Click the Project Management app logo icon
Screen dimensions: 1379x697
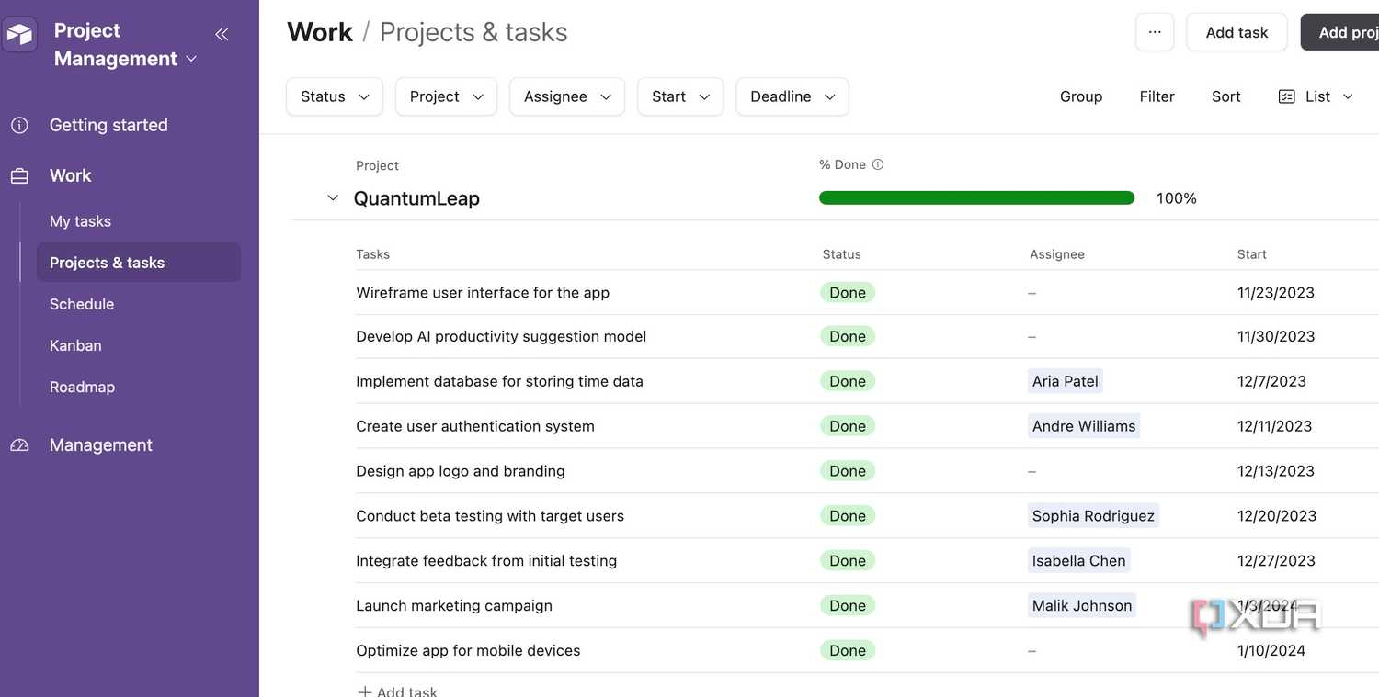[18, 35]
